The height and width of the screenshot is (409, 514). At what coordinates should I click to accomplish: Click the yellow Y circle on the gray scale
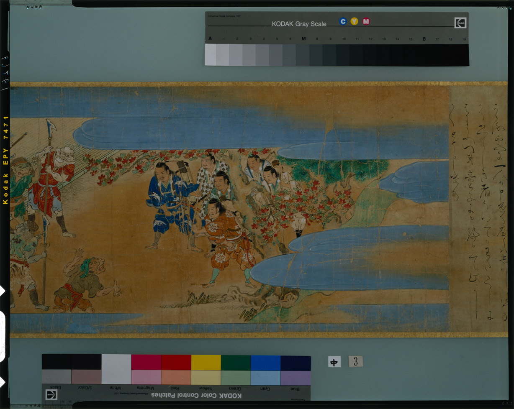[x=355, y=21]
